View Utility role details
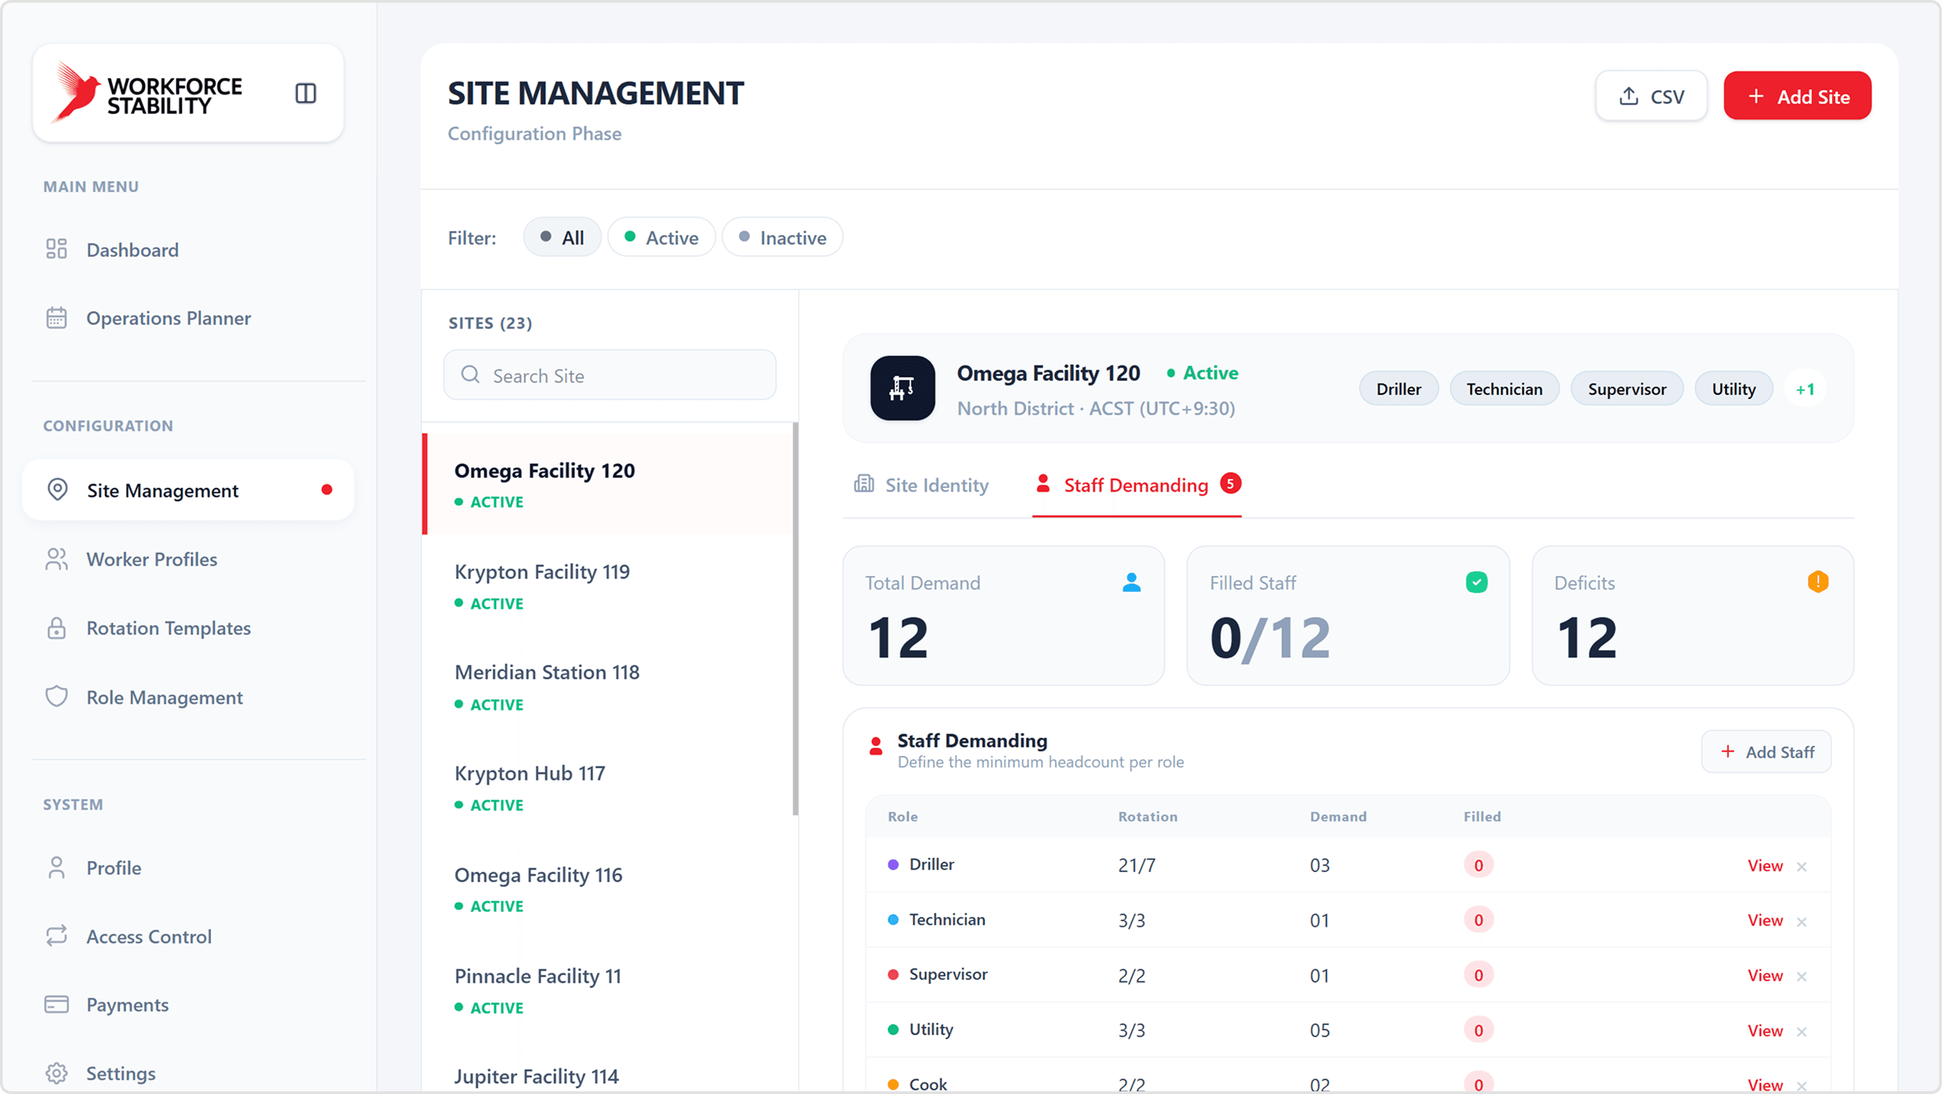The image size is (1942, 1094). point(1765,1030)
